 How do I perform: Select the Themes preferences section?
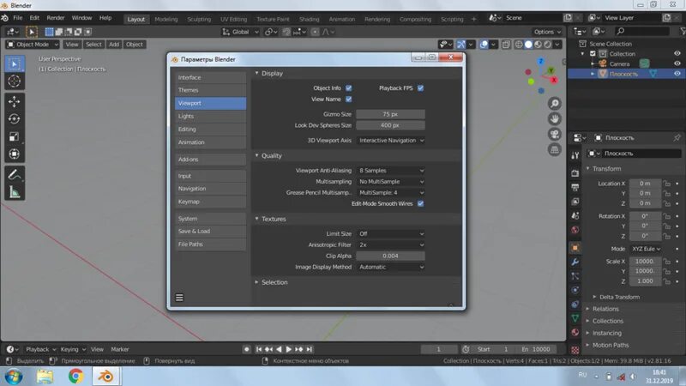click(x=210, y=90)
